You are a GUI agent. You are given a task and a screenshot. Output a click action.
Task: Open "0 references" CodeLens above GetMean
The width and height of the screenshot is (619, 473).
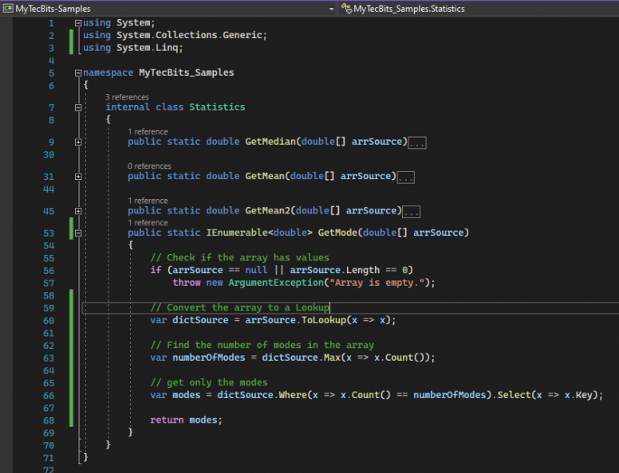pos(149,166)
